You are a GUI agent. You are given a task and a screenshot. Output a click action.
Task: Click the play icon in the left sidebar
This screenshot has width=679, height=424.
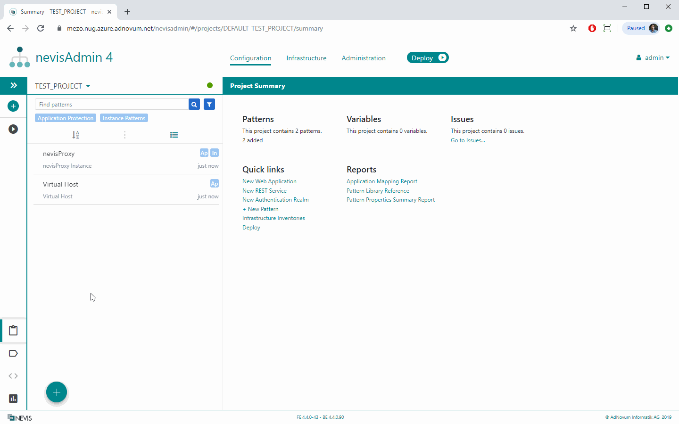click(x=13, y=129)
